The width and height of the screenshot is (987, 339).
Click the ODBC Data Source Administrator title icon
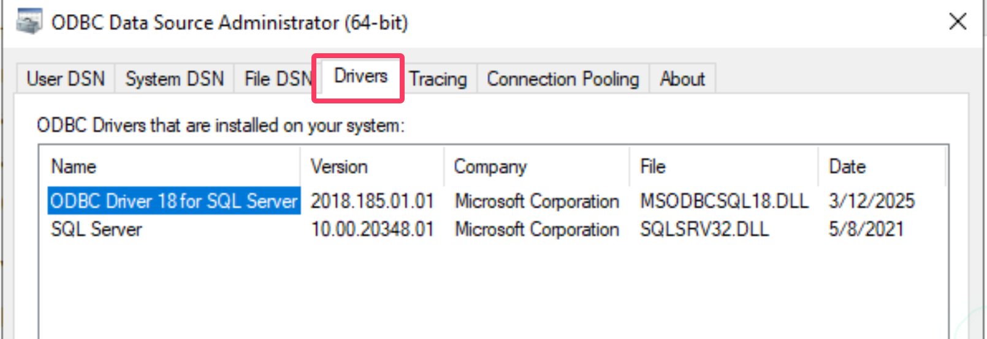pos(29,22)
